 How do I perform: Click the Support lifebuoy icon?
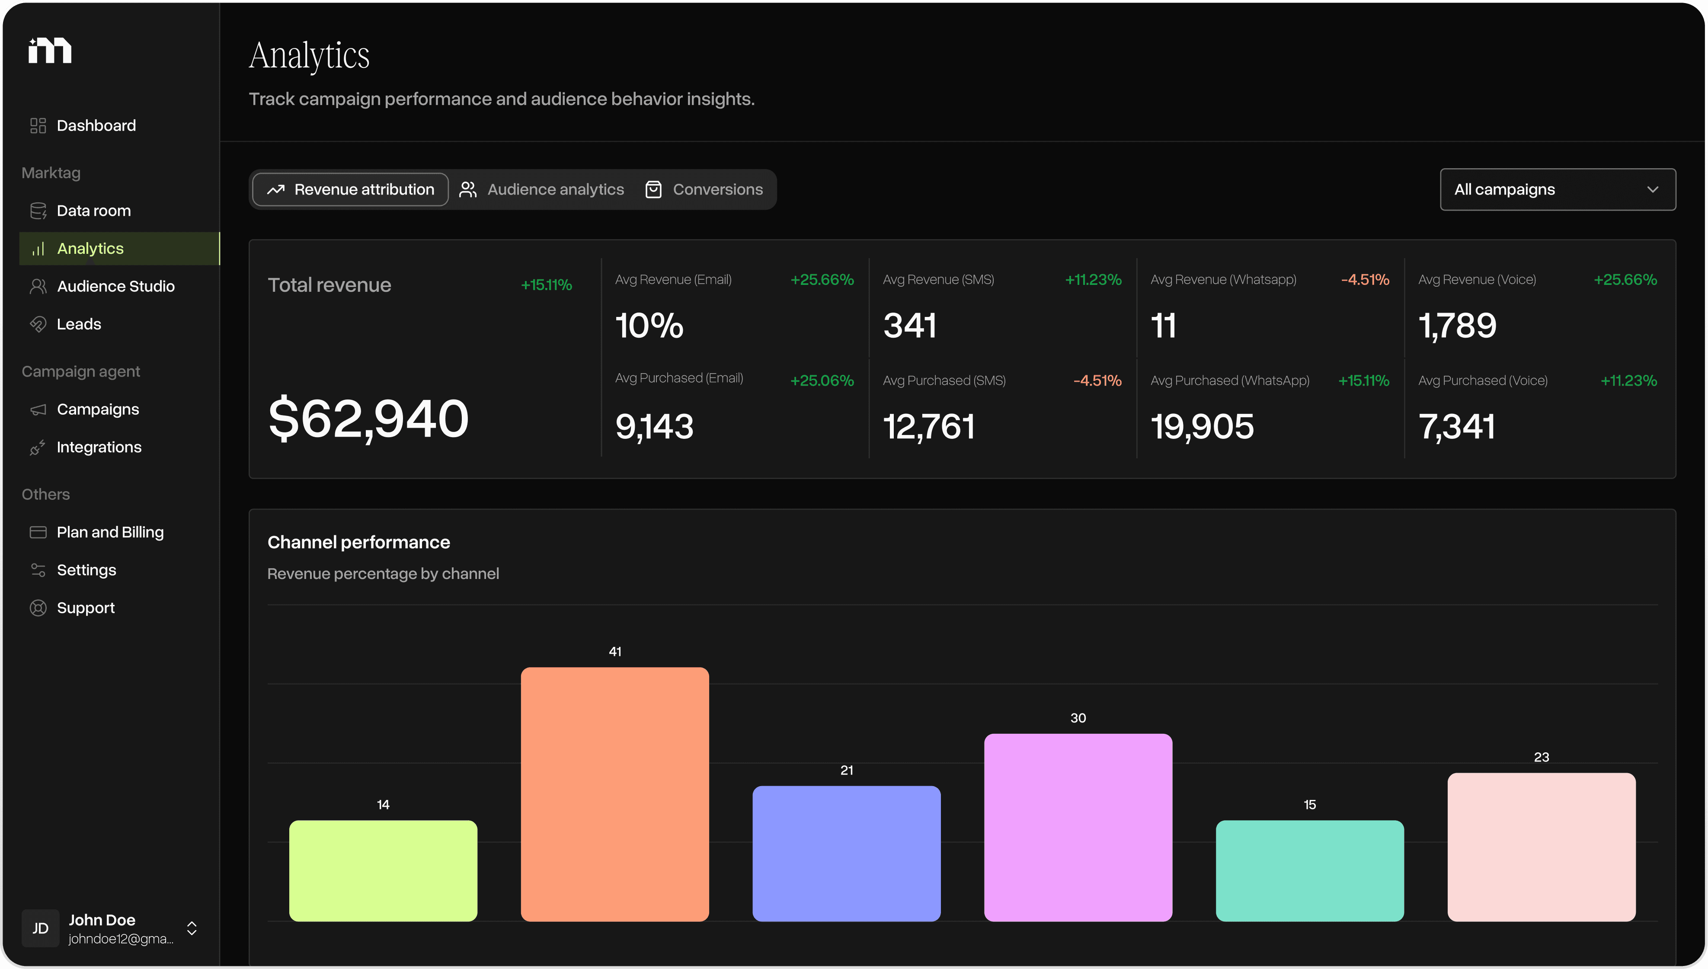tap(38, 608)
